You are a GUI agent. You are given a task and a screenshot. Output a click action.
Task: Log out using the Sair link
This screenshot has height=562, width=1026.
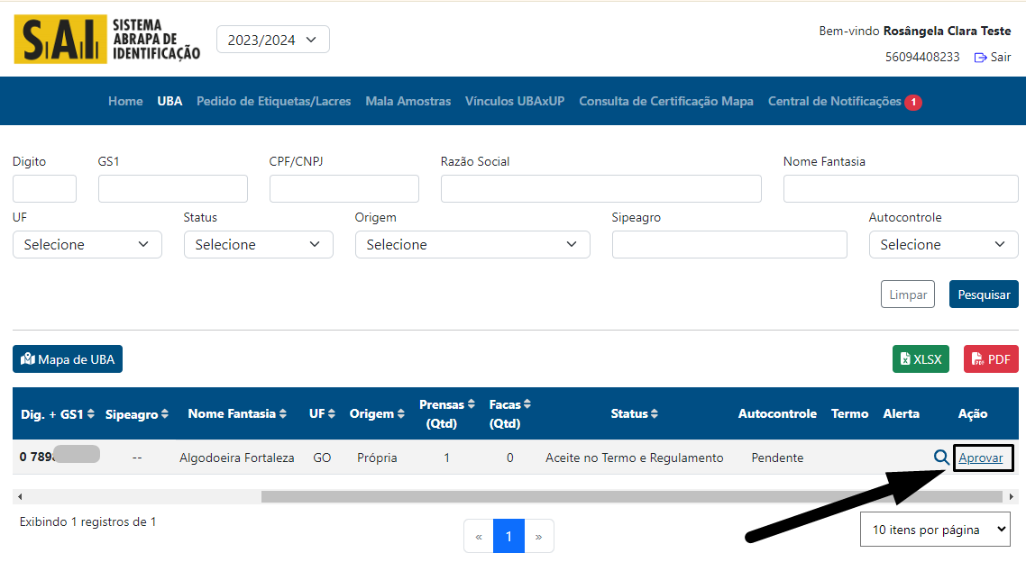click(993, 57)
